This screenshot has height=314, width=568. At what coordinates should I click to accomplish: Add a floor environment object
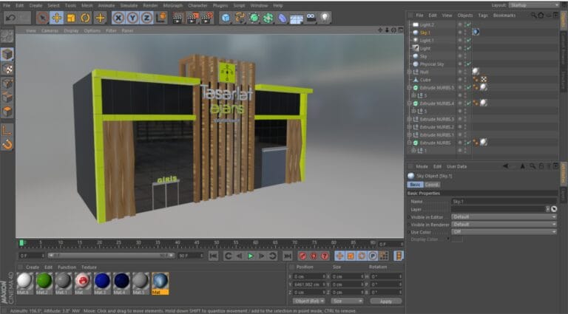(297, 18)
